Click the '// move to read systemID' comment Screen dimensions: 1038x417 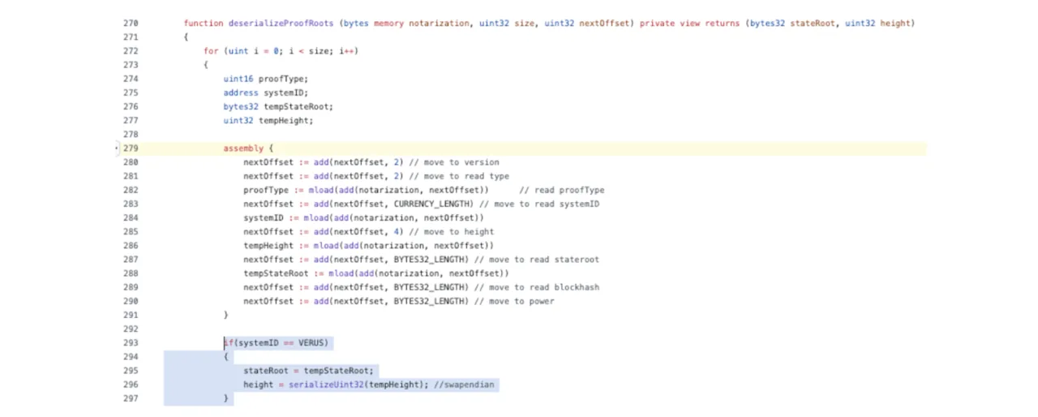(539, 204)
